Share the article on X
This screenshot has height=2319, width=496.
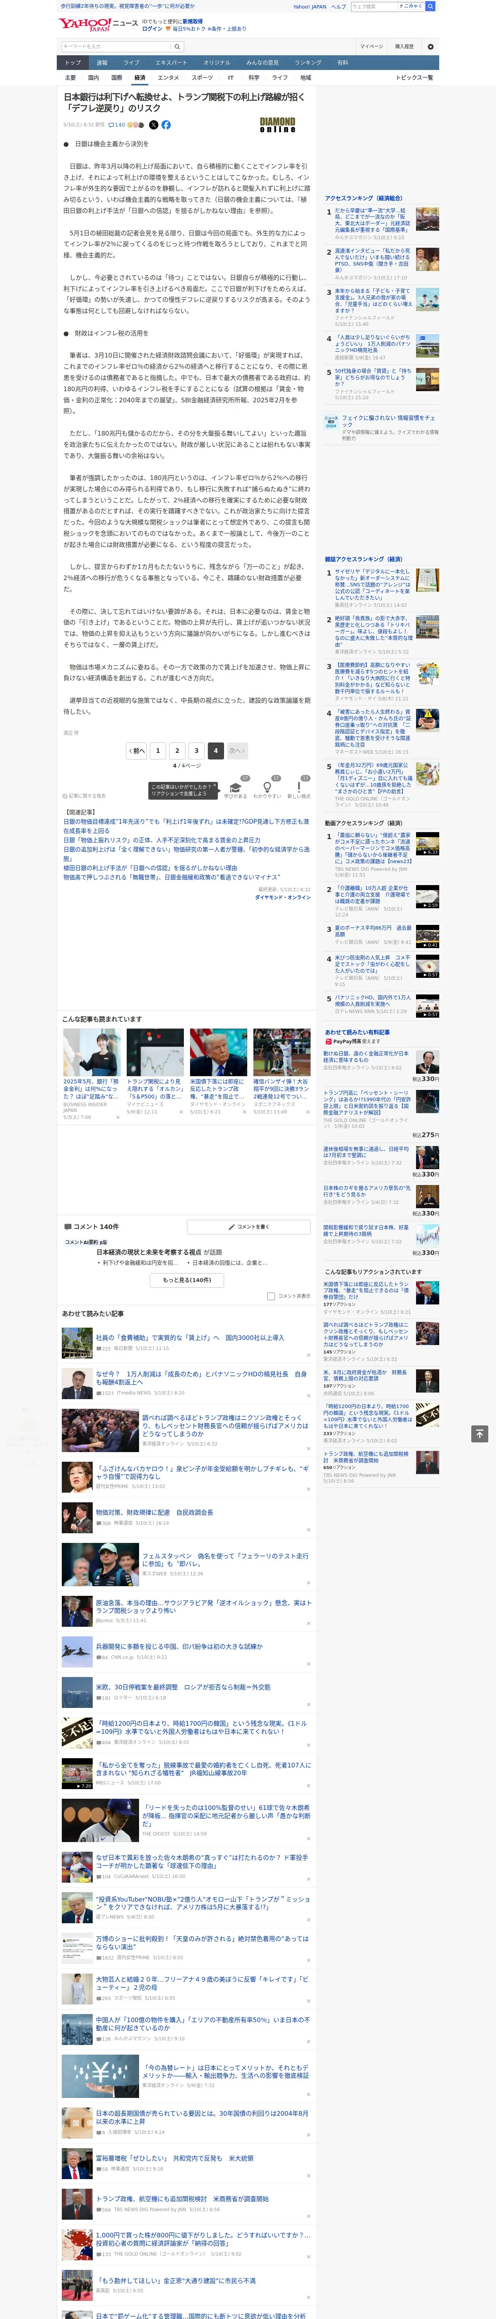point(153,125)
